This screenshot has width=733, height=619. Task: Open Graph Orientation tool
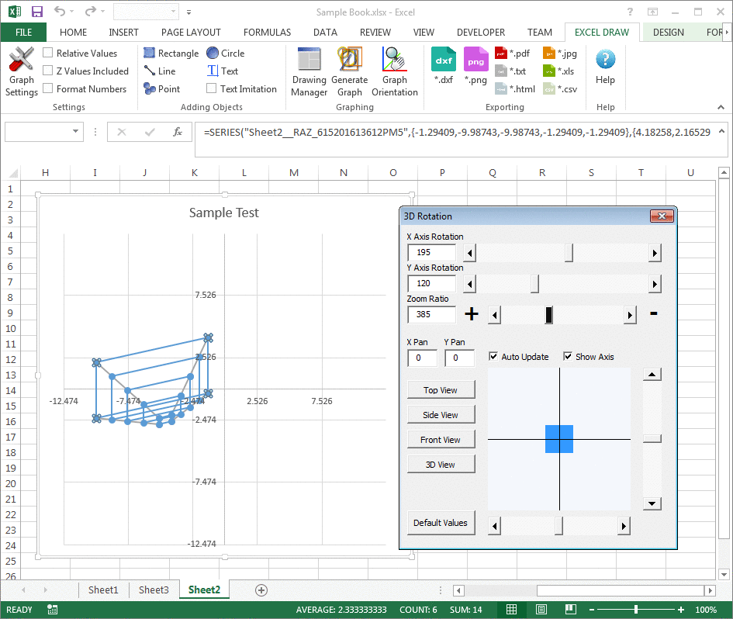tap(395, 71)
